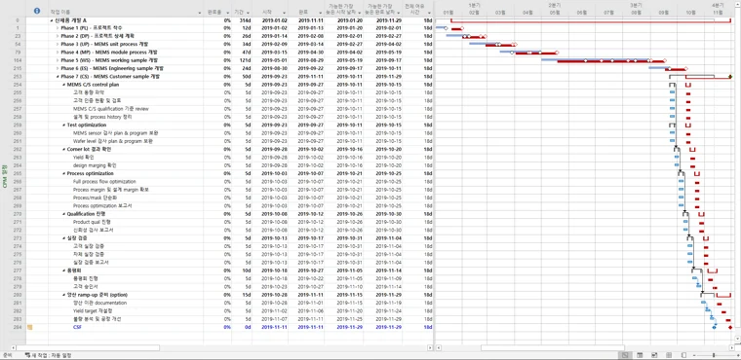This screenshot has width=741, height=360.
Task: Click the 314d duration cell of row 0
Action: pyautogui.click(x=242, y=20)
